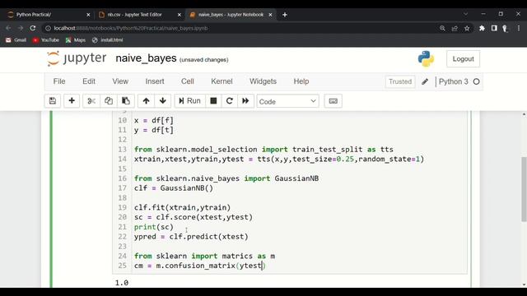Click the scrollbar down arrow
This screenshot has height=296, width=527.
pos(524,284)
